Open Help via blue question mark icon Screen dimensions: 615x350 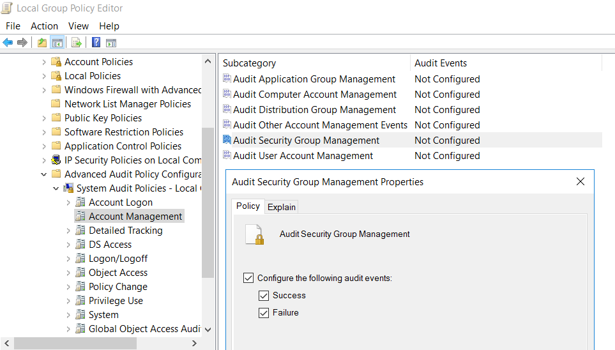pyautogui.click(x=96, y=43)
